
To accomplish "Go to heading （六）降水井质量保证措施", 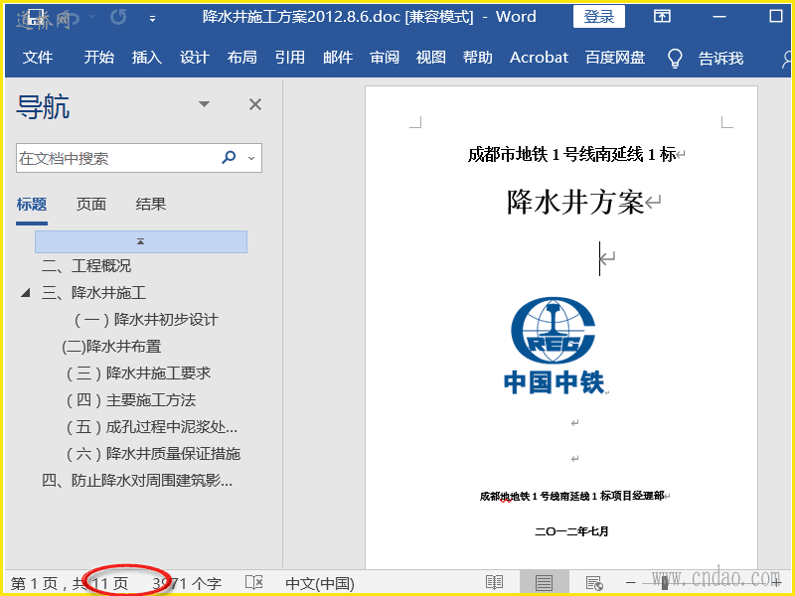I will point(153,454).
